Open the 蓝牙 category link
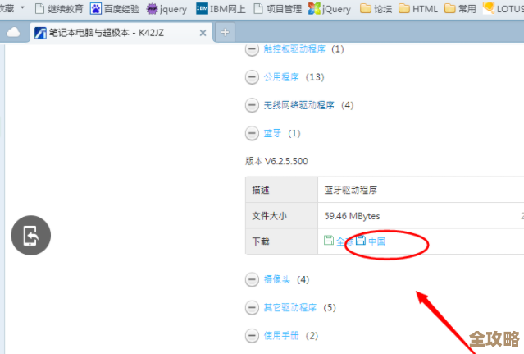 [x=272, y=133]
